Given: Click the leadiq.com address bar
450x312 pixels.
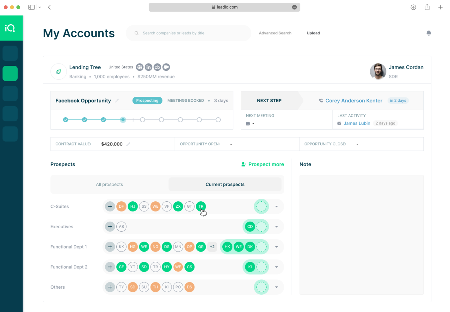Looking at the screenshot, I should (225, 7).
